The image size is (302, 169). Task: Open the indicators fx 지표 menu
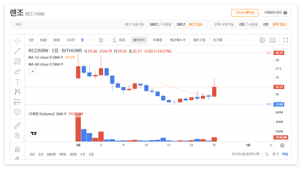tap(119, 40)
